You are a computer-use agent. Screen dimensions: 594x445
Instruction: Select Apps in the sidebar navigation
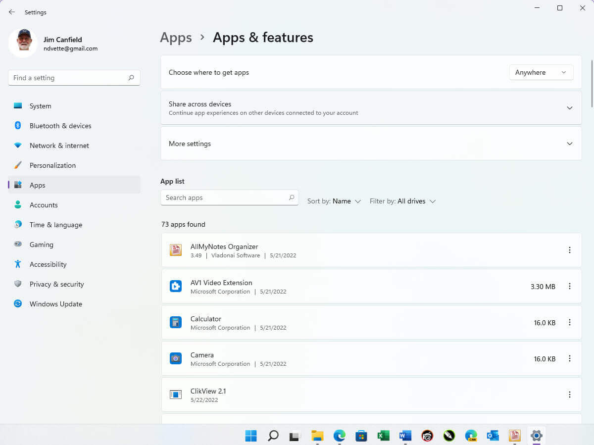point(74,185)
